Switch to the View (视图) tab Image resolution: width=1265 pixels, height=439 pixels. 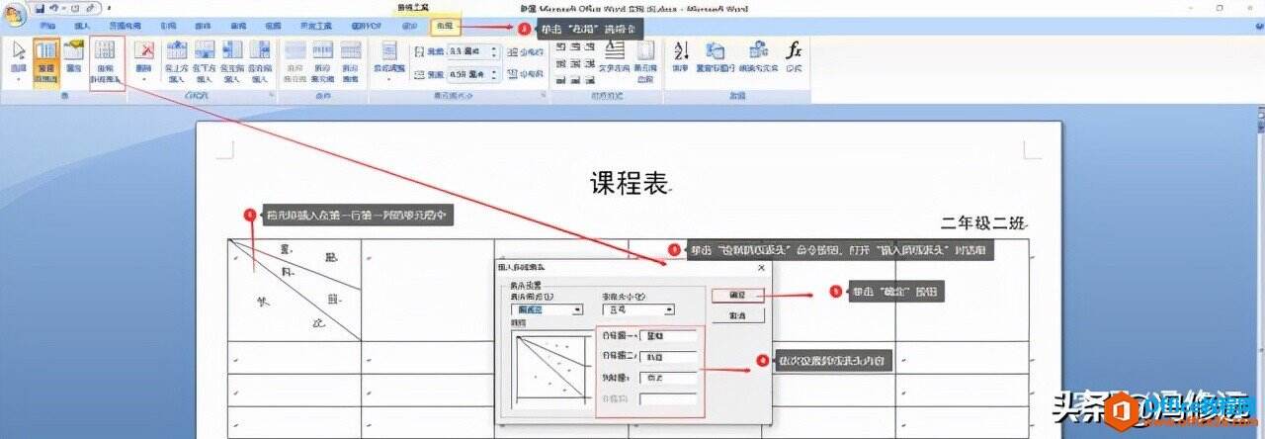[x=272, y=26]
